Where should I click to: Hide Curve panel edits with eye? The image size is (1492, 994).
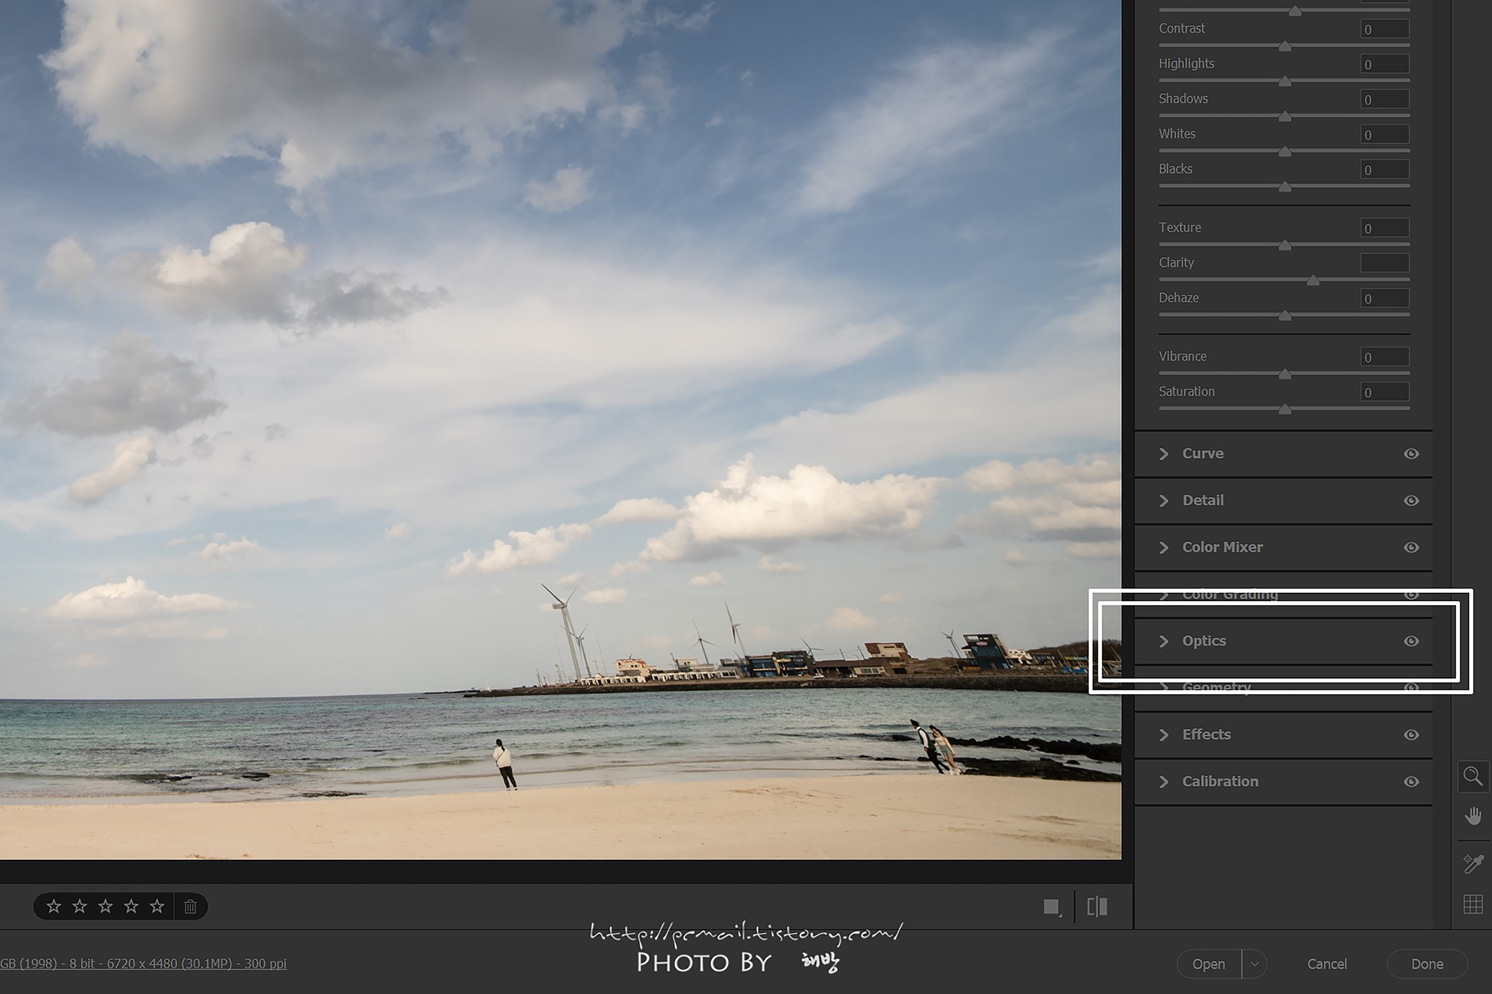tap(1411, 454)
